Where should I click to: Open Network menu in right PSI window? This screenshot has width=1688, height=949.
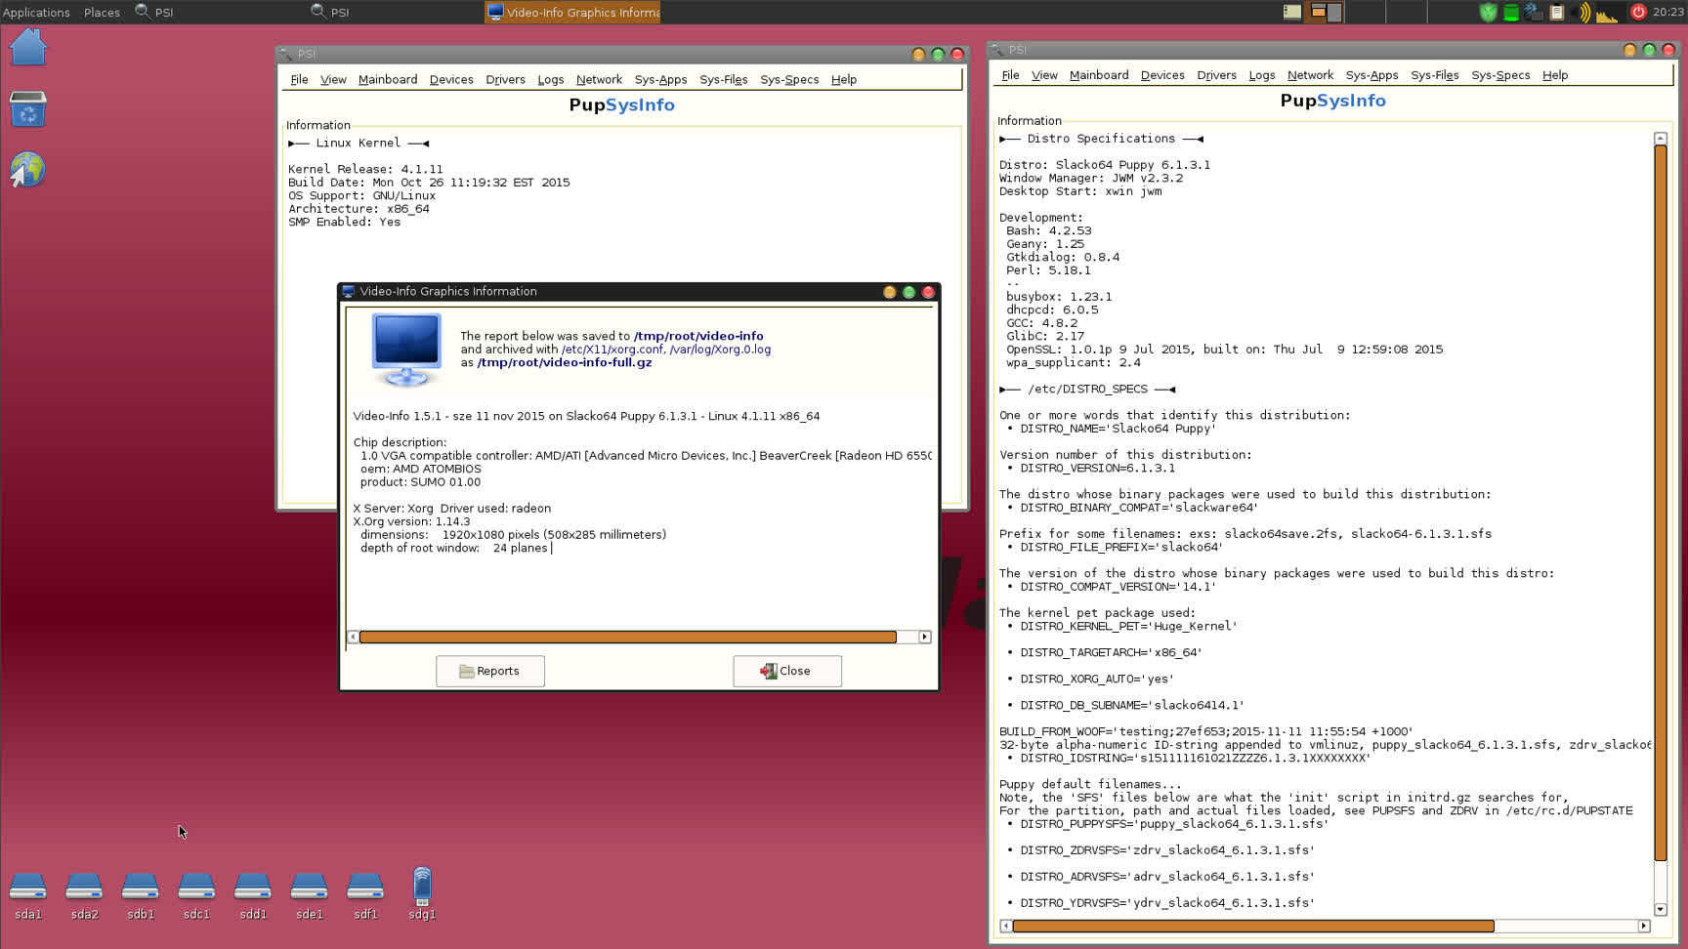(x=1310, y=75)
